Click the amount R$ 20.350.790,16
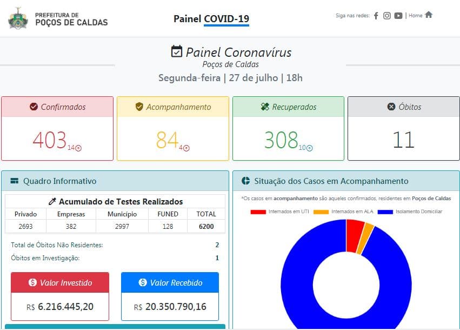 (x=170, y=307)
